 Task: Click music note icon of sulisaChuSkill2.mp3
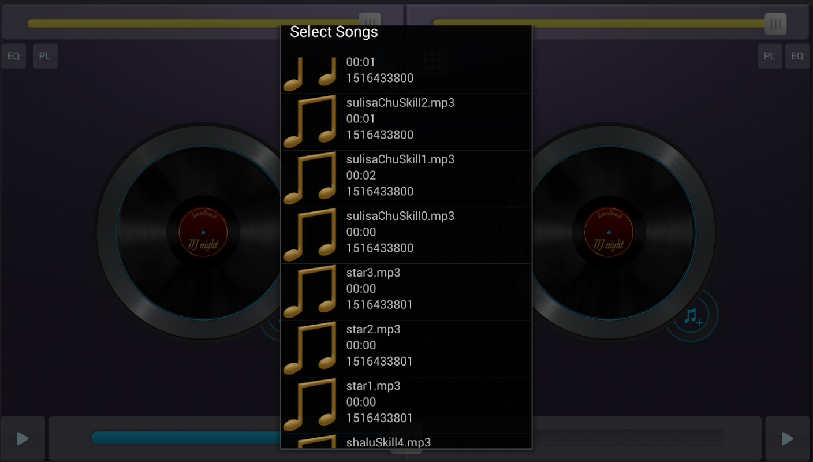click(x=310, y=122)
